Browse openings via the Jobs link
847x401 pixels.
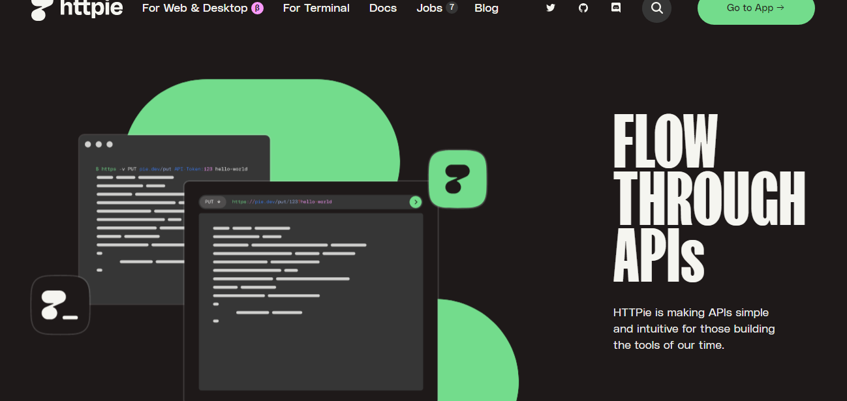tap(429, 8)
